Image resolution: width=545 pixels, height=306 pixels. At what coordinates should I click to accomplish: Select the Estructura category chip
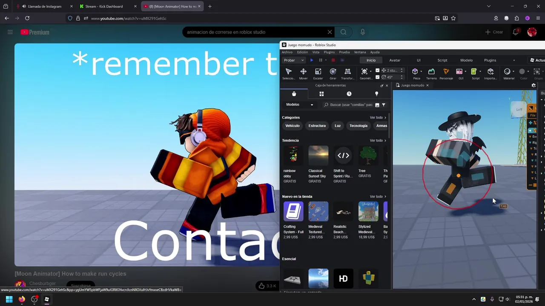[x=317, y=126]
